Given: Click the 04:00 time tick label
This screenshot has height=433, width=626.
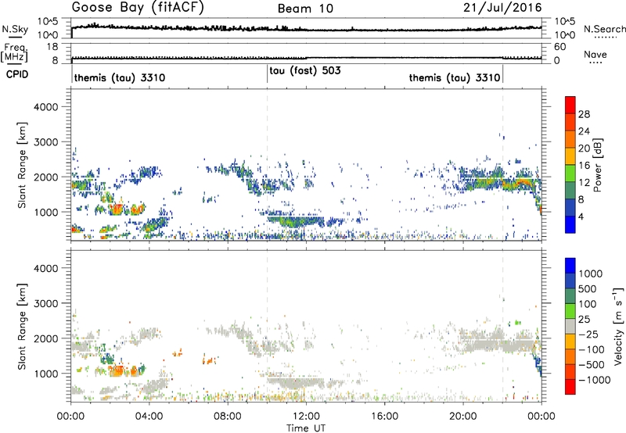Looking at the screenshot, I should click(149, 417).
